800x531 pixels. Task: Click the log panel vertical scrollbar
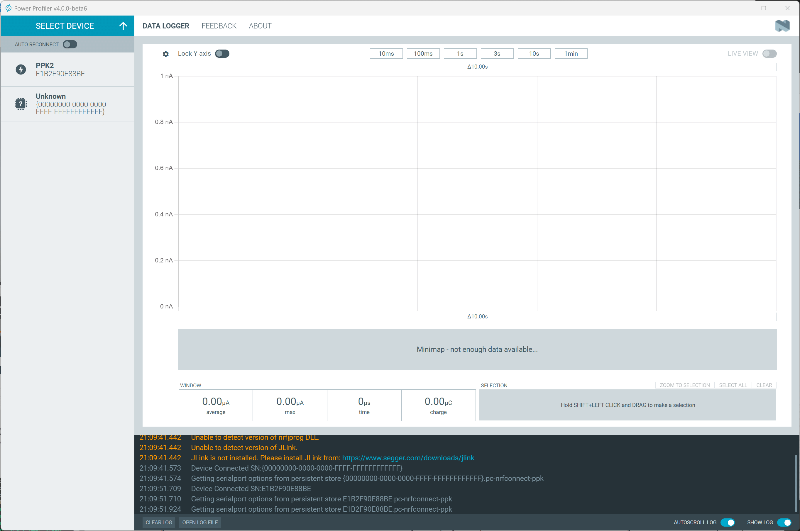(796, 484)
